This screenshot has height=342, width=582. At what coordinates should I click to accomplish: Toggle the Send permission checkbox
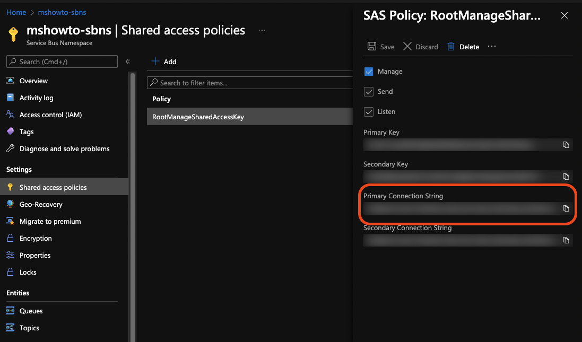click(x=369, y=92)
